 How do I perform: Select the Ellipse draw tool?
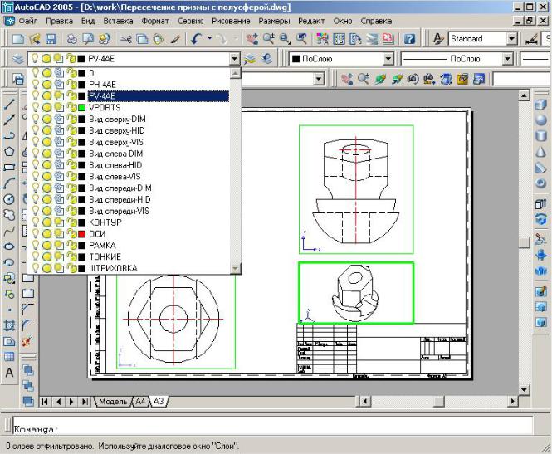(9, 247)
